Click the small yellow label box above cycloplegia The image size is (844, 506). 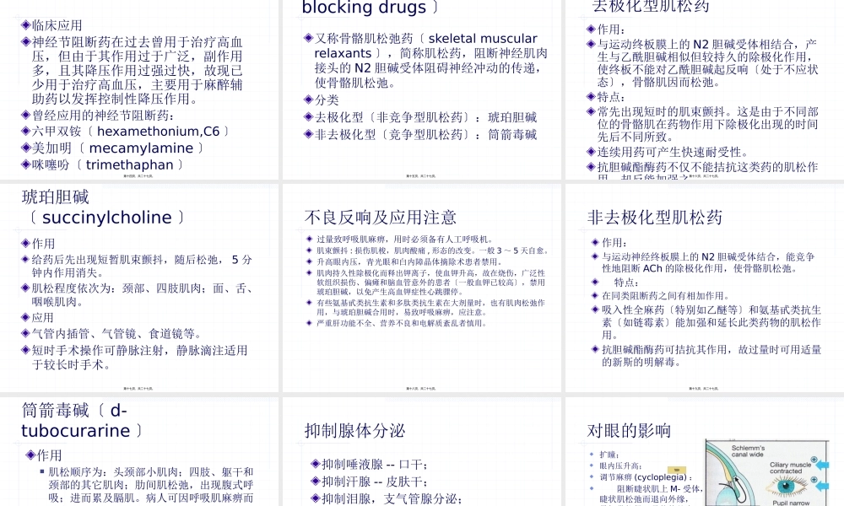676,469
